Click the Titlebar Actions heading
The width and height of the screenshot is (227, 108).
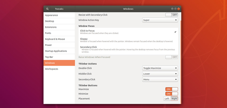tap(88, 64)
